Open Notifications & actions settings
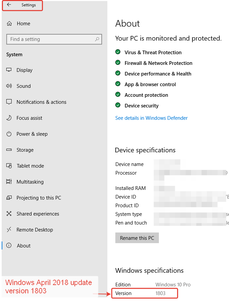 pos(41,102)
